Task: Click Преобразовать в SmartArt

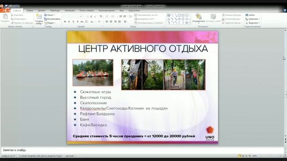Action: point(149,23)
